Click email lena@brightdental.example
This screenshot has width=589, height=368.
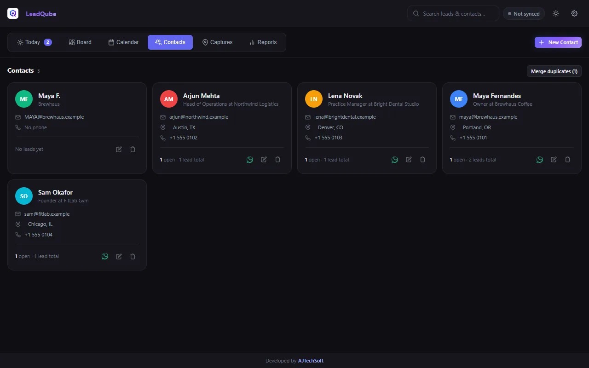[x=345, y=117]
